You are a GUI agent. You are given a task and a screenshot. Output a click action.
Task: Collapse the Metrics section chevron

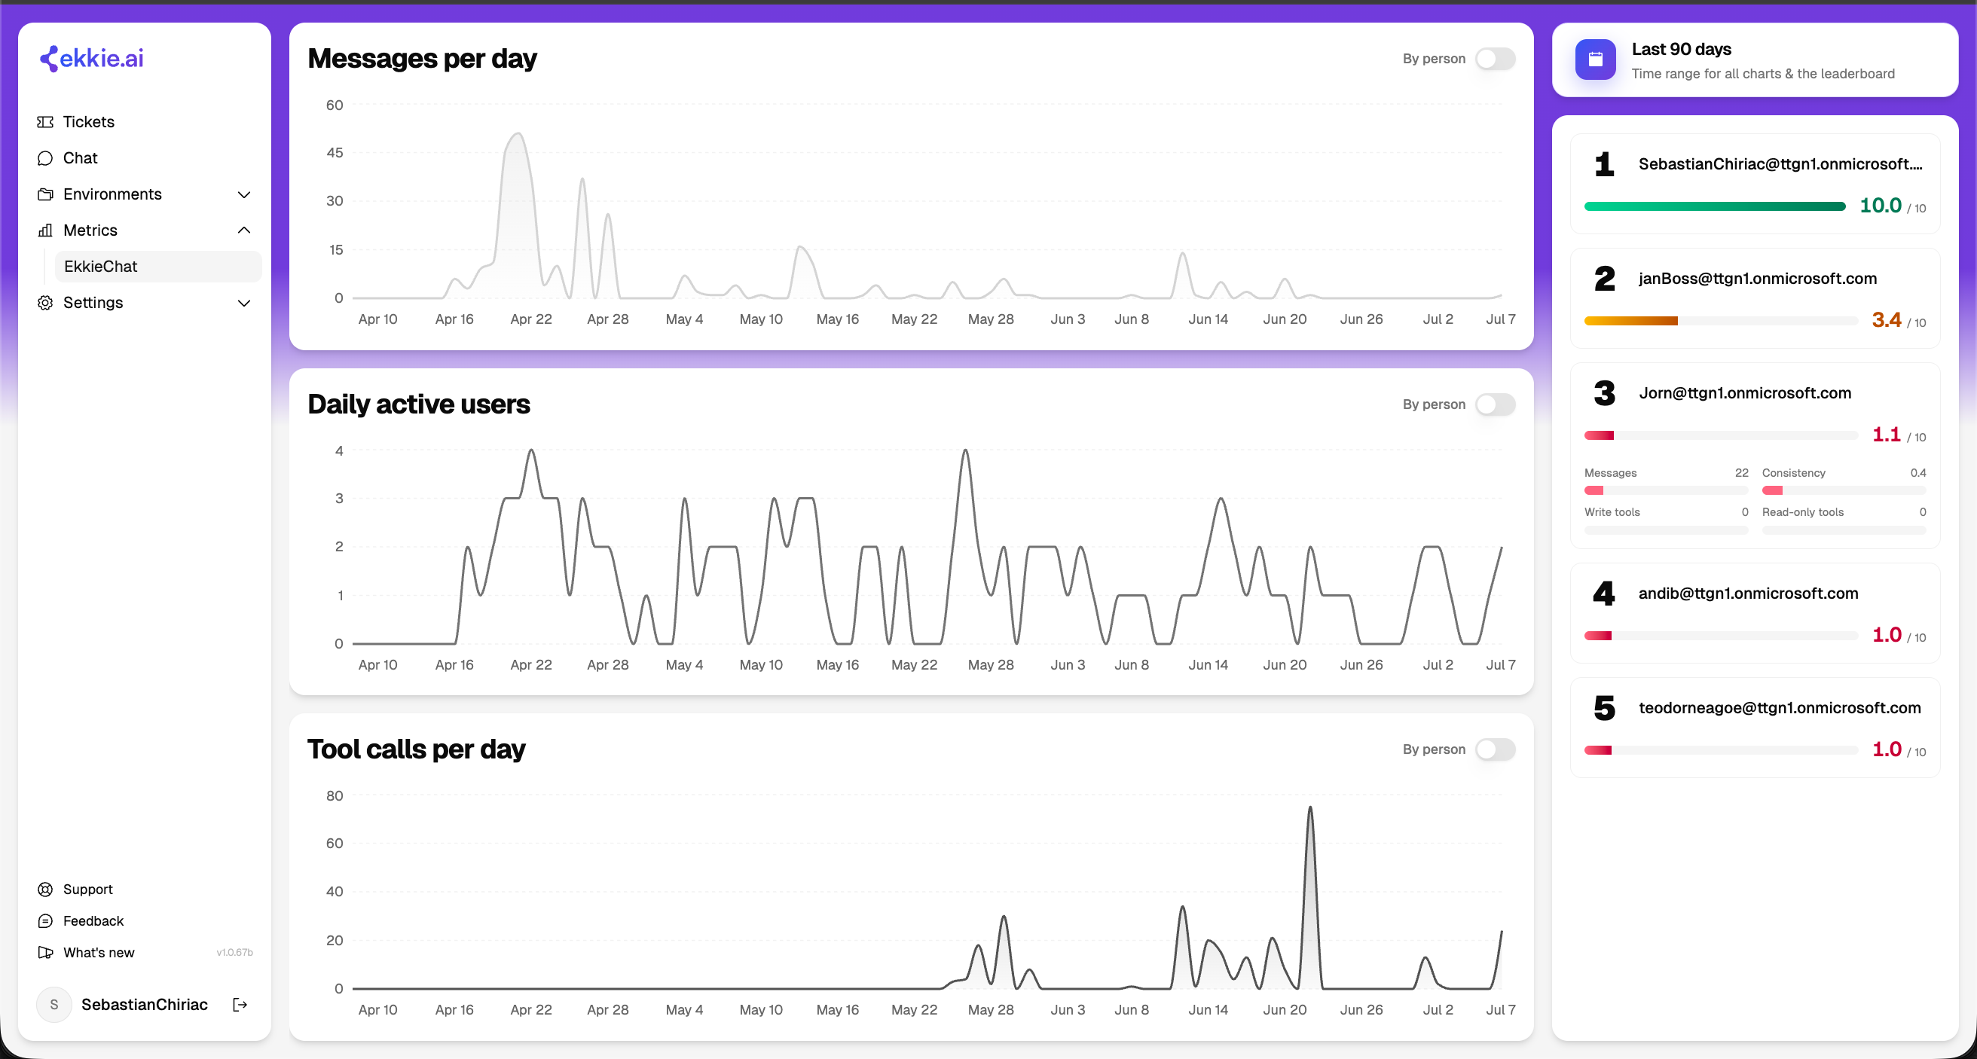pos(244,230)
